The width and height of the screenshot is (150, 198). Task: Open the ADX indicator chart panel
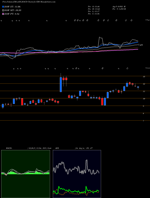pos(77,174)
